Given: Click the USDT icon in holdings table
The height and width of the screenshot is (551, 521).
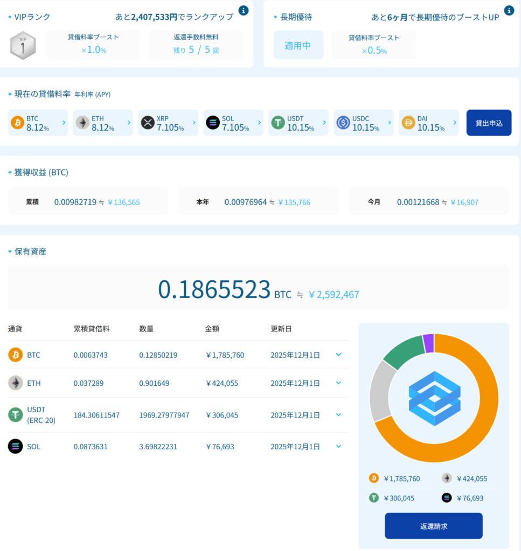Looking at the screenshot, I should pos(16,414).
